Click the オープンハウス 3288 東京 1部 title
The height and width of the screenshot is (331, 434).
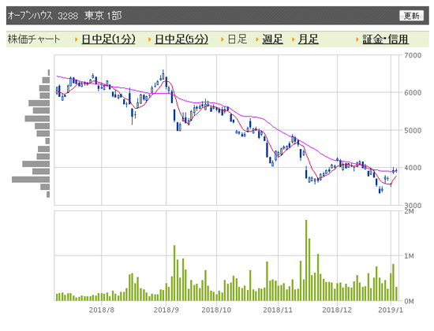pos(65,16)
